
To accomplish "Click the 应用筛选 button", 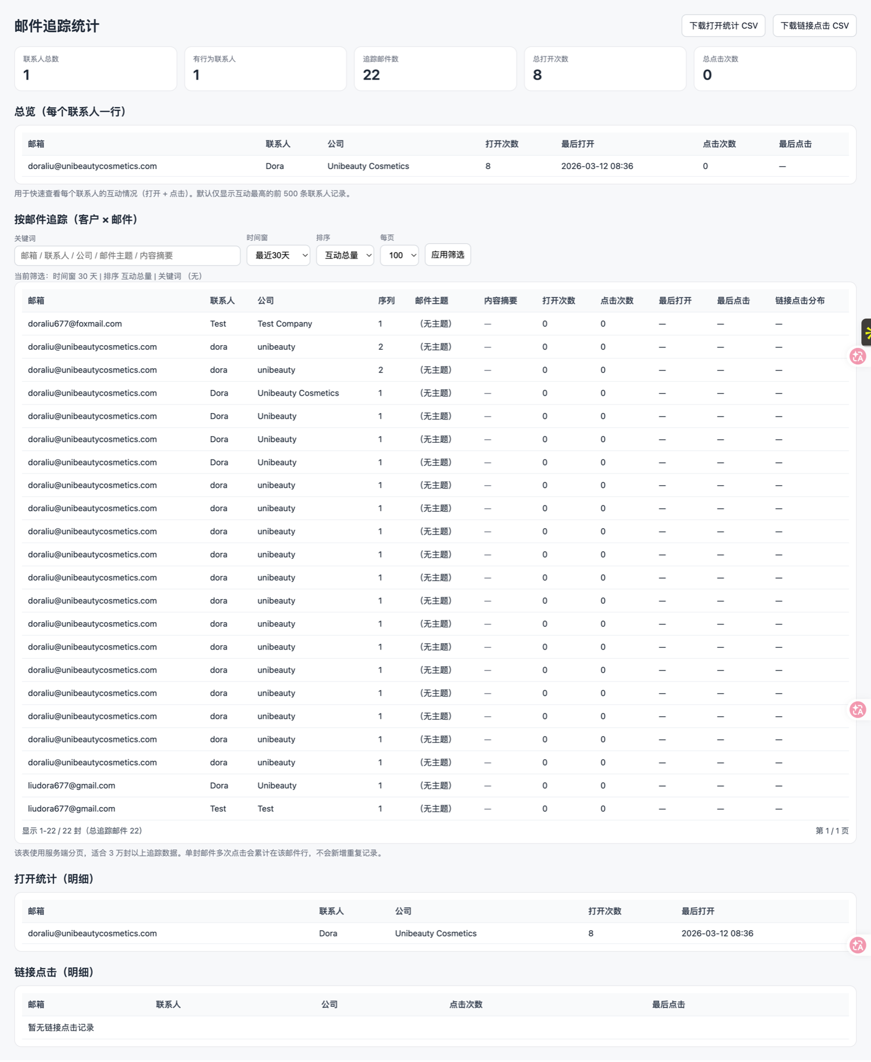I will pos(447,254).
